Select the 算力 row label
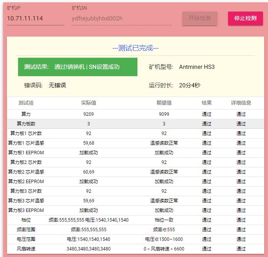268x257 pixels. pos(26,114)
